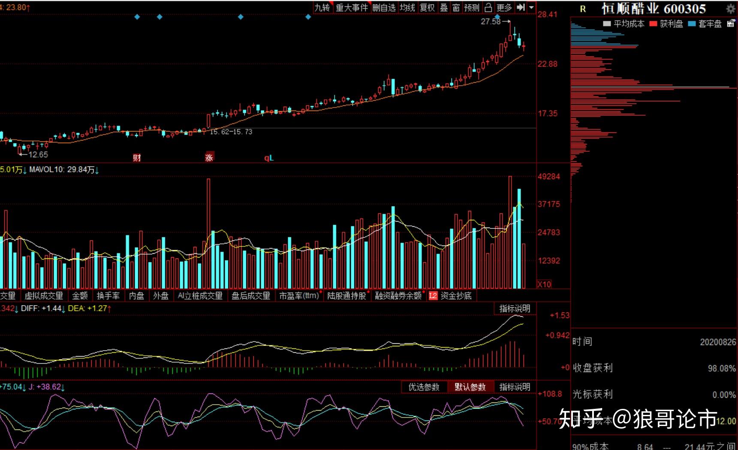Open the 更多 more menu

pos(504,8)
